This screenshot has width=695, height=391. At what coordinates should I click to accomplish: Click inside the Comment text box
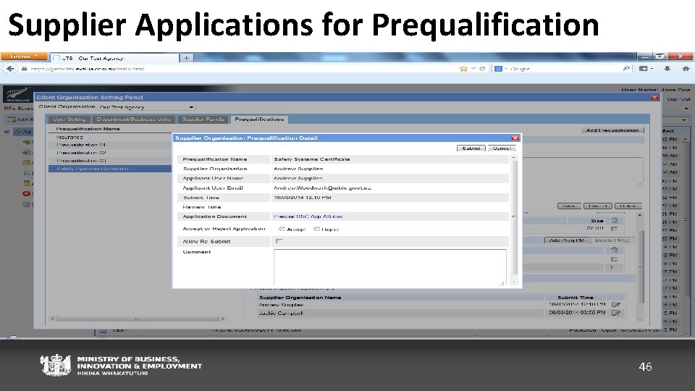pos(389,267)
